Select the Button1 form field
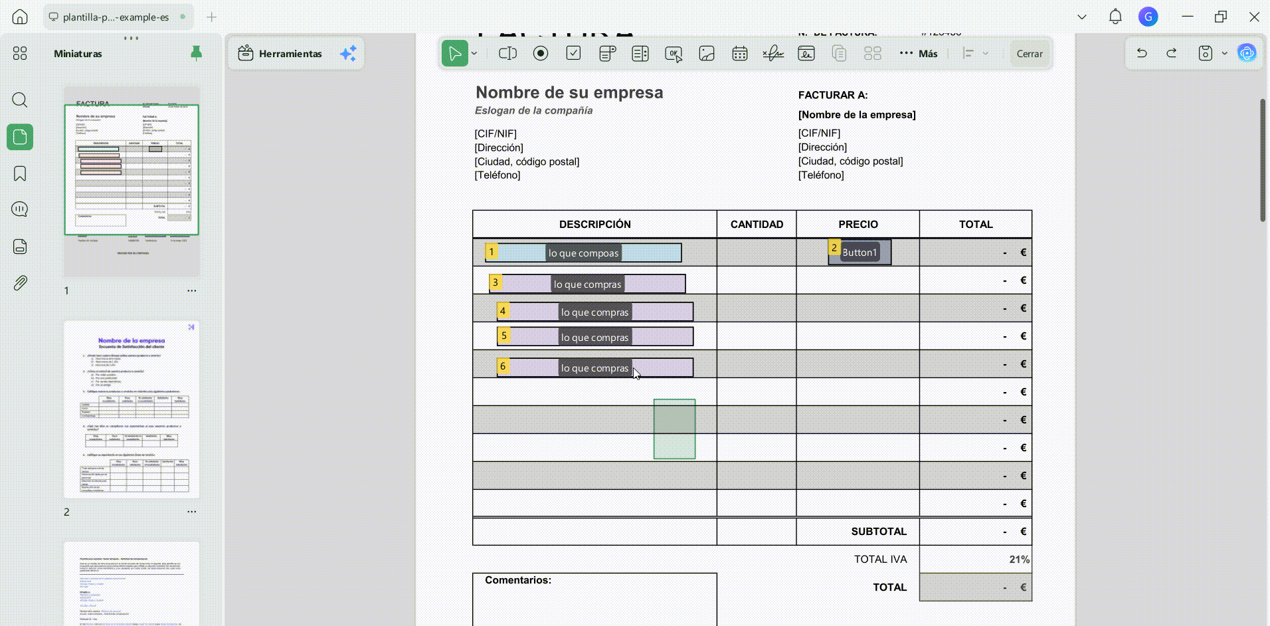The width and height of the screenshot is (1270, 626). pos(860,253)
